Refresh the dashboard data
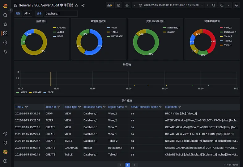This screenshot has height=167, width=243. (222, 5)
